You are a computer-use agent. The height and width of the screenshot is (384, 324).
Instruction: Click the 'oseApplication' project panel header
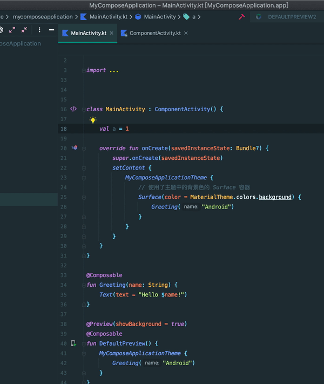pyautogui.click(x=21, y=44)
